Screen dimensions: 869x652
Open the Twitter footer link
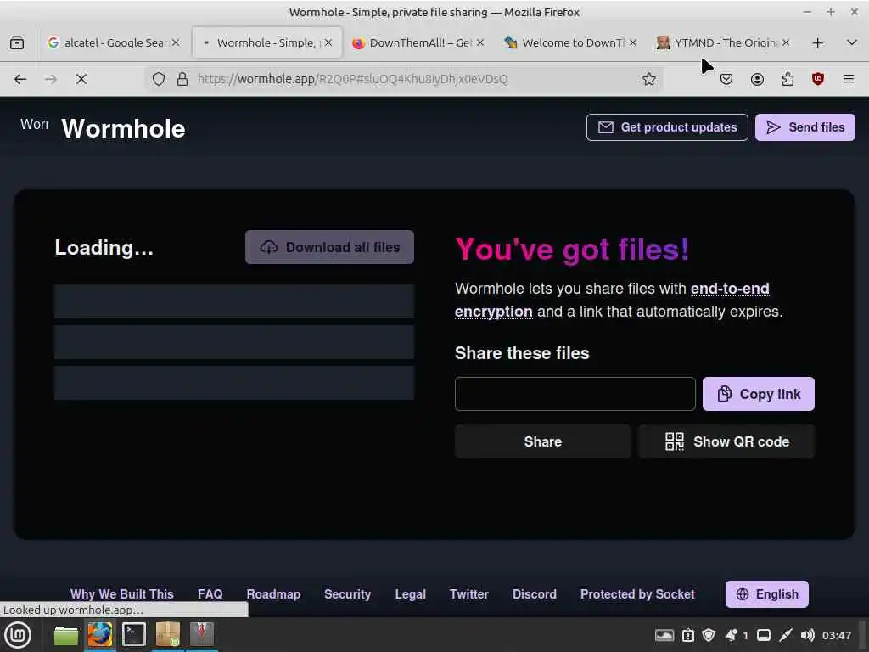[x=468, y=594]
